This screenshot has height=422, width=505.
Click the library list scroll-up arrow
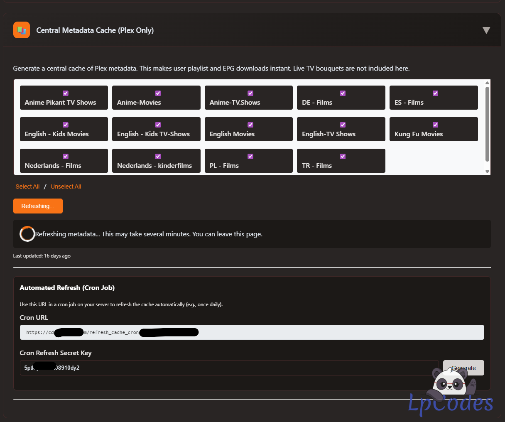(x=487, y=83)
